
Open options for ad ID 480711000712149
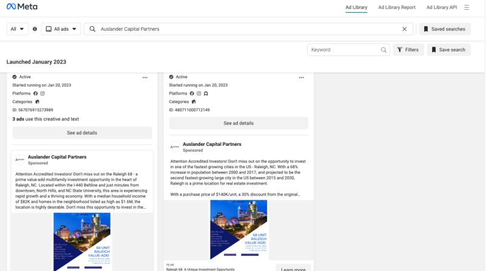[x=301, y=77]
